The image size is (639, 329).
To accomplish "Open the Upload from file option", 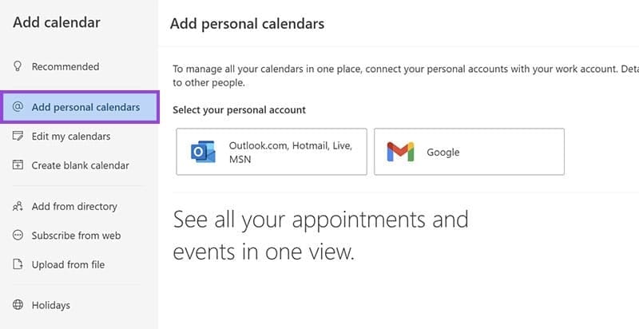I will pos(68,264).
